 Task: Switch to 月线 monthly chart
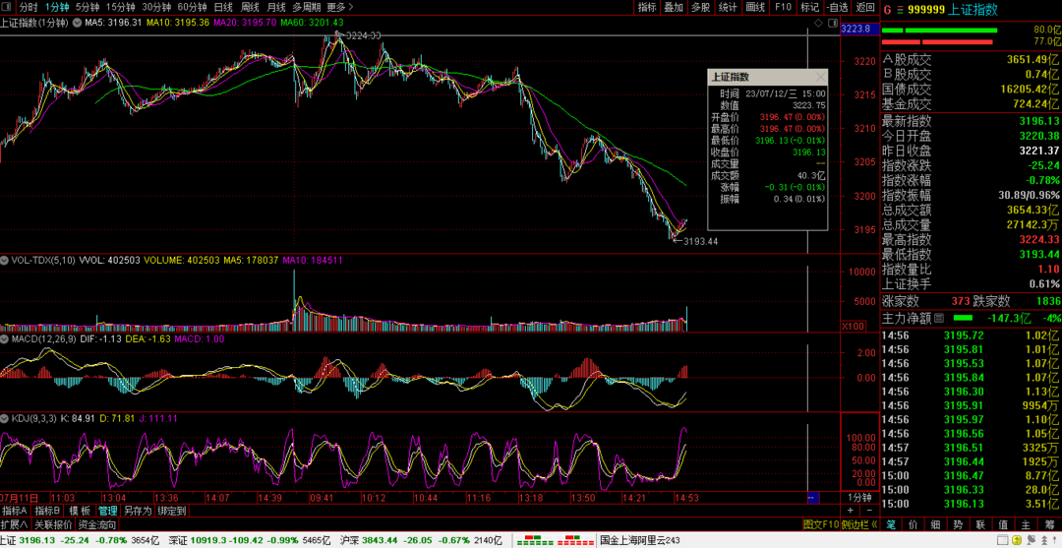click(276, 8)
